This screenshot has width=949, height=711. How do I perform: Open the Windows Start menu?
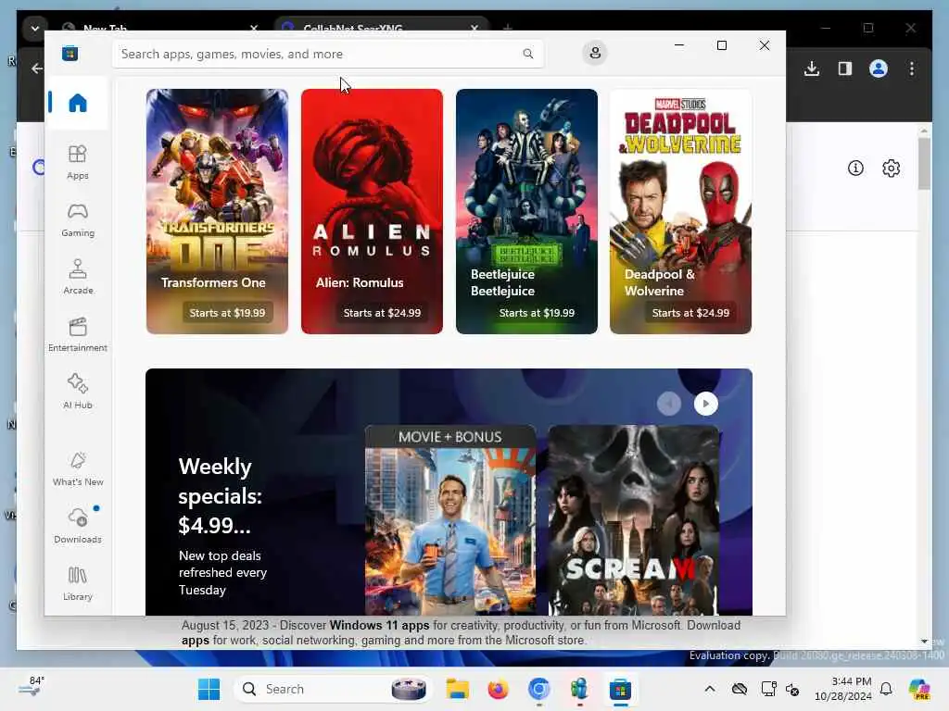click(209, 689)
